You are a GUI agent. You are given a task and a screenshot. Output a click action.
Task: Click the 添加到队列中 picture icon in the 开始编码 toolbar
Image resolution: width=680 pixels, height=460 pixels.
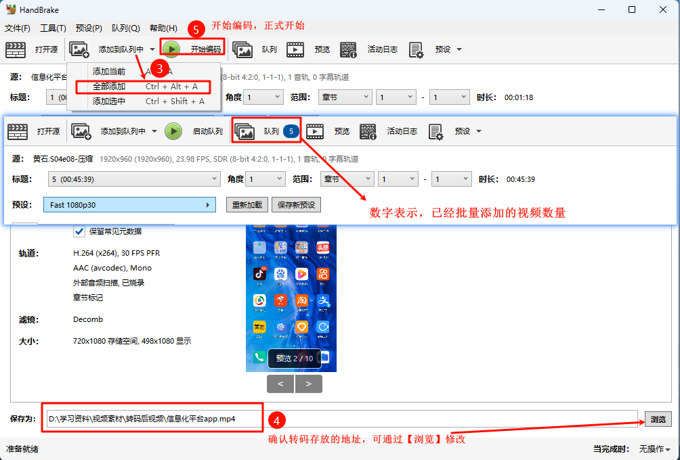[79, 49]
